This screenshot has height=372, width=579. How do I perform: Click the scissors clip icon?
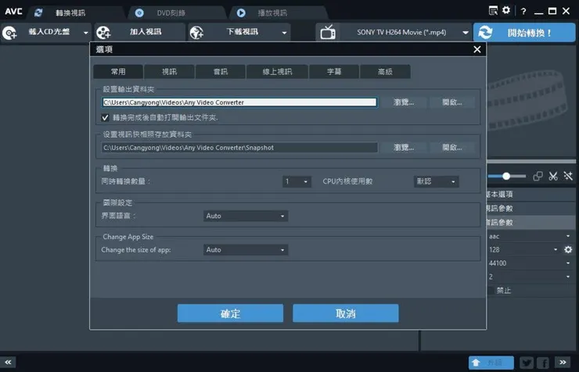552,176
